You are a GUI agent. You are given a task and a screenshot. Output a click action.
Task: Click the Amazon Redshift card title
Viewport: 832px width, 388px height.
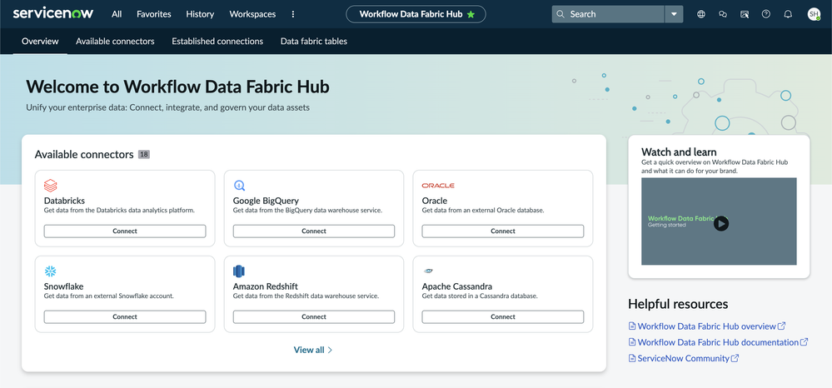click(266, 286)
